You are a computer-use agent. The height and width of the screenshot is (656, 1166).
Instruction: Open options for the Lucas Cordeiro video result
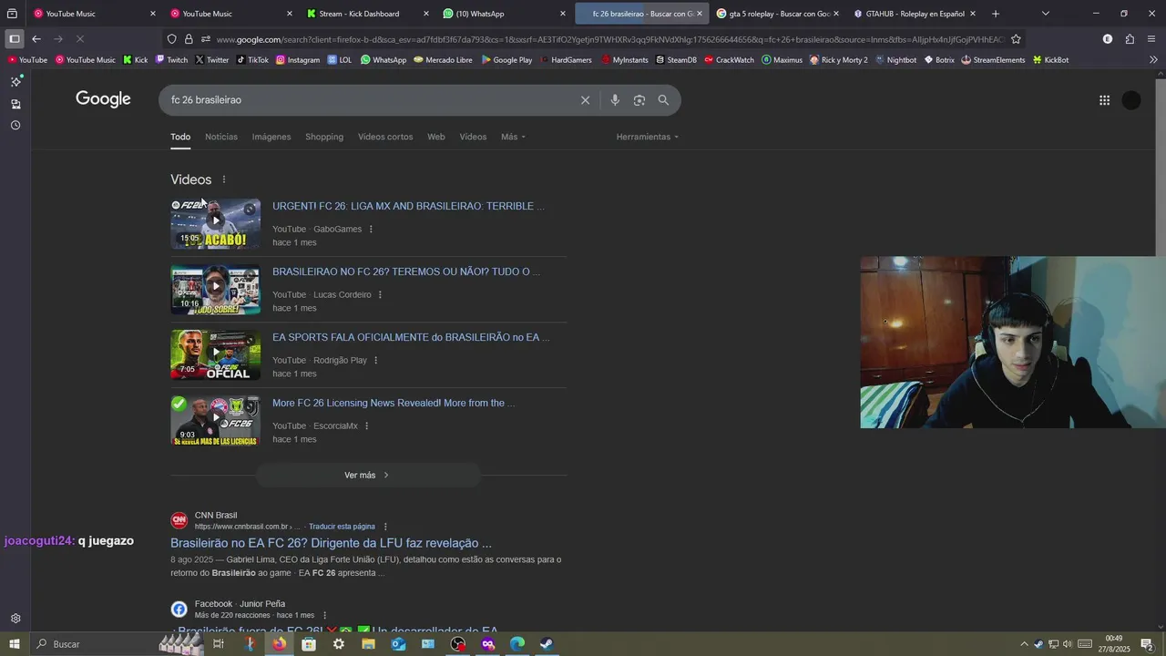pos(380,295)
